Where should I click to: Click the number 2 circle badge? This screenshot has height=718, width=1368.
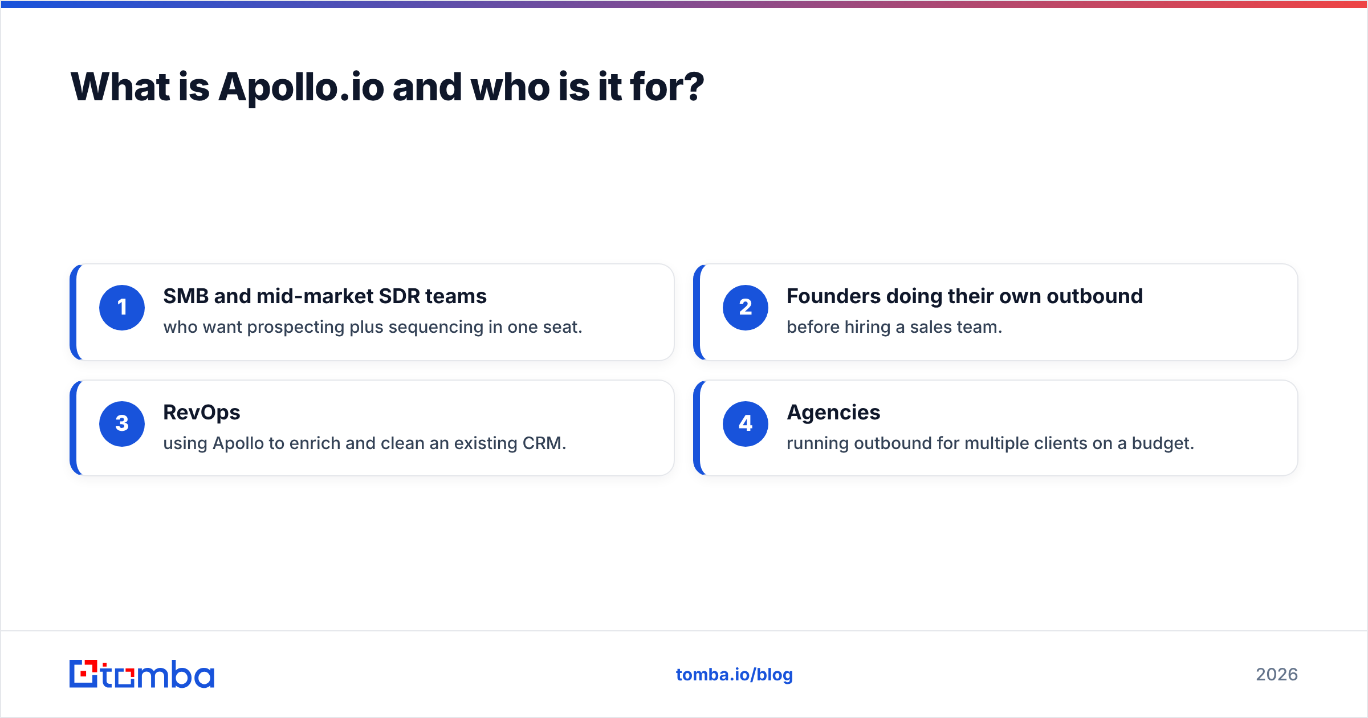click(746, 308)
